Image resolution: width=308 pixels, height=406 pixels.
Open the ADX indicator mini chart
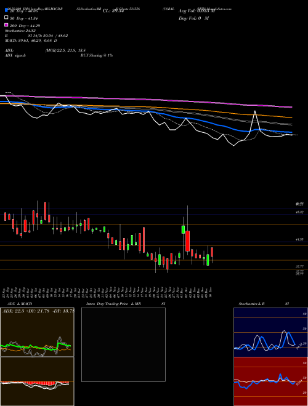[37, 332]
